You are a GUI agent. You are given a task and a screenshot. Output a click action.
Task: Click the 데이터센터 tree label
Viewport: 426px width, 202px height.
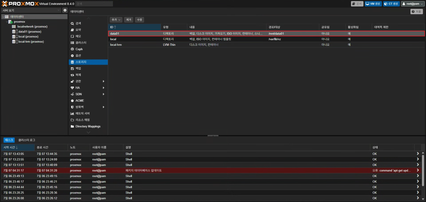point(17,17)
